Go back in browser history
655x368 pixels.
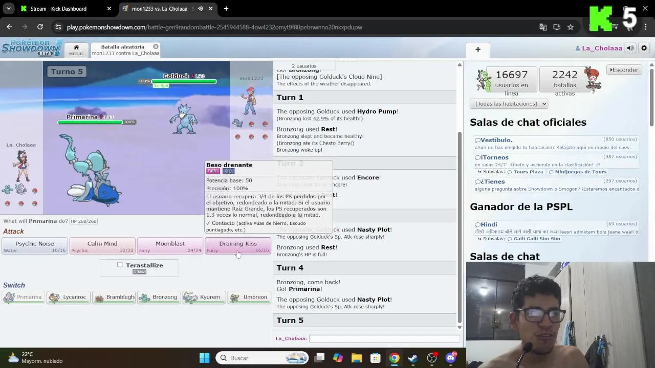tap(9, 27)
